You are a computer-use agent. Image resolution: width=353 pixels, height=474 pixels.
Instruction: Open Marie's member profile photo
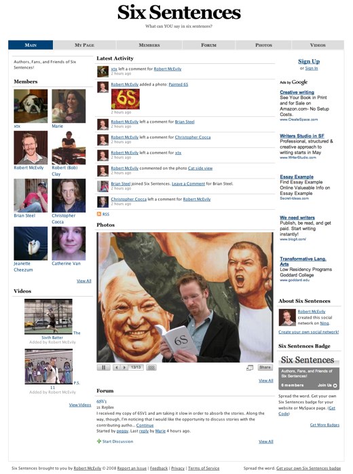pyautogui.click(x=69, y=106)
